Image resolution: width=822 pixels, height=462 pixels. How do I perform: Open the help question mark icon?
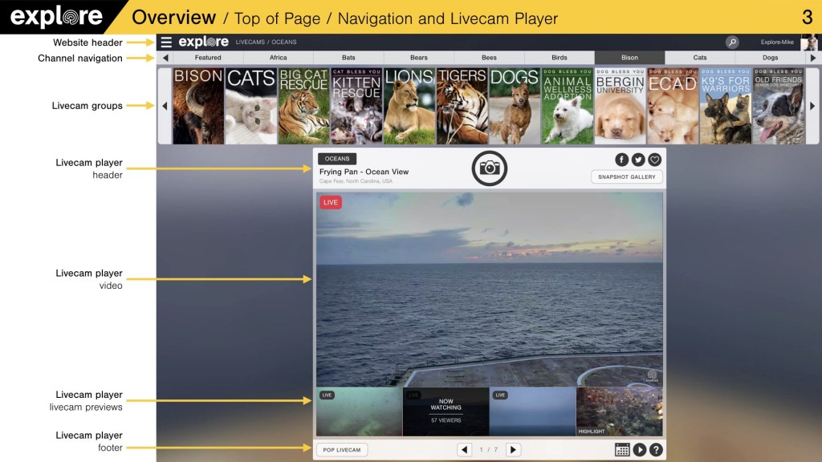coord(656,450)
